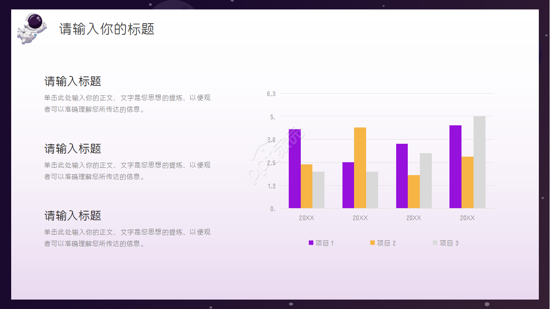Click the third 请输入标题 heading
This screenshot has height=309, width=550.
(73, 215)
